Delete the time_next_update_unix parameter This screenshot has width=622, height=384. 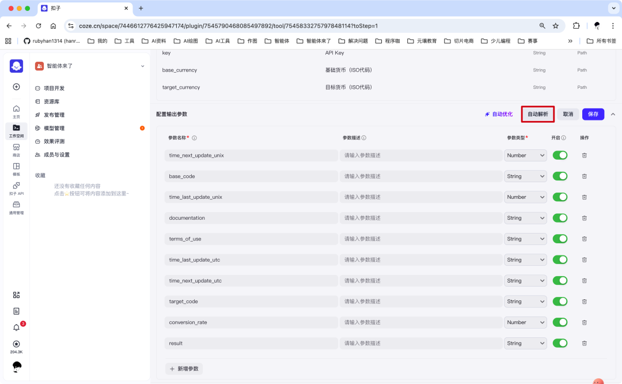(585, 155)
